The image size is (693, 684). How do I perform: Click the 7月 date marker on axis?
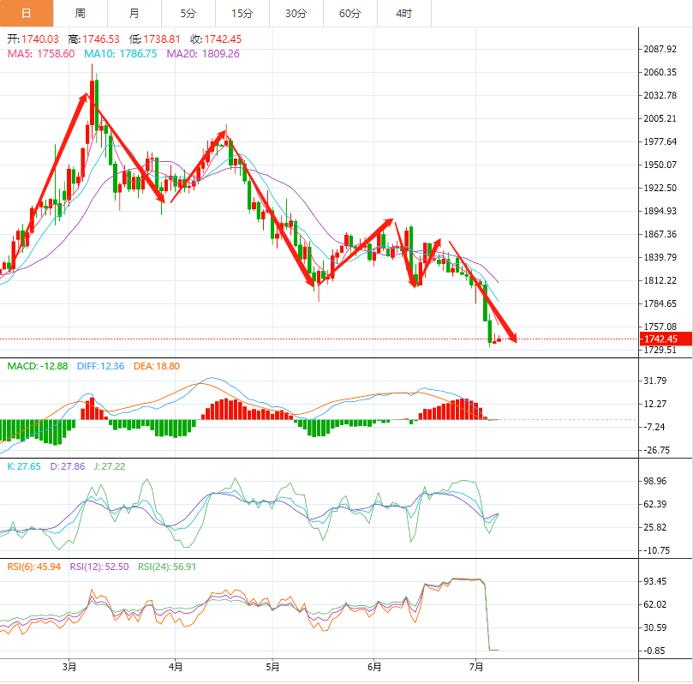(x=476, y=665)
